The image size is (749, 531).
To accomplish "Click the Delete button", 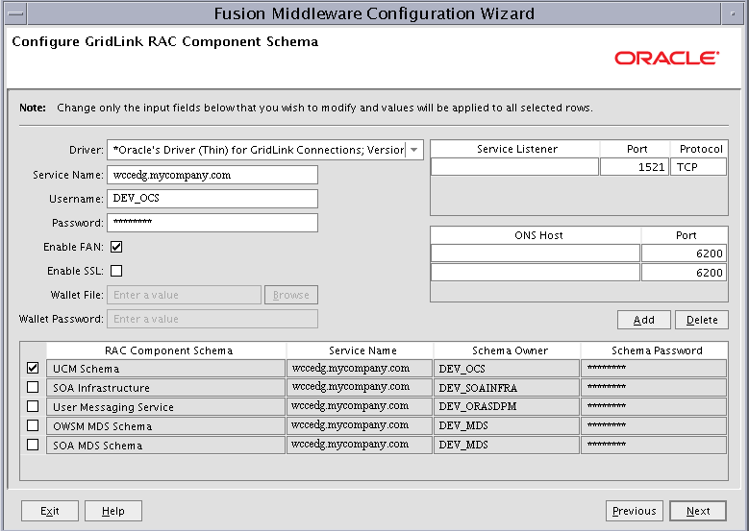I will click(702, 320).
